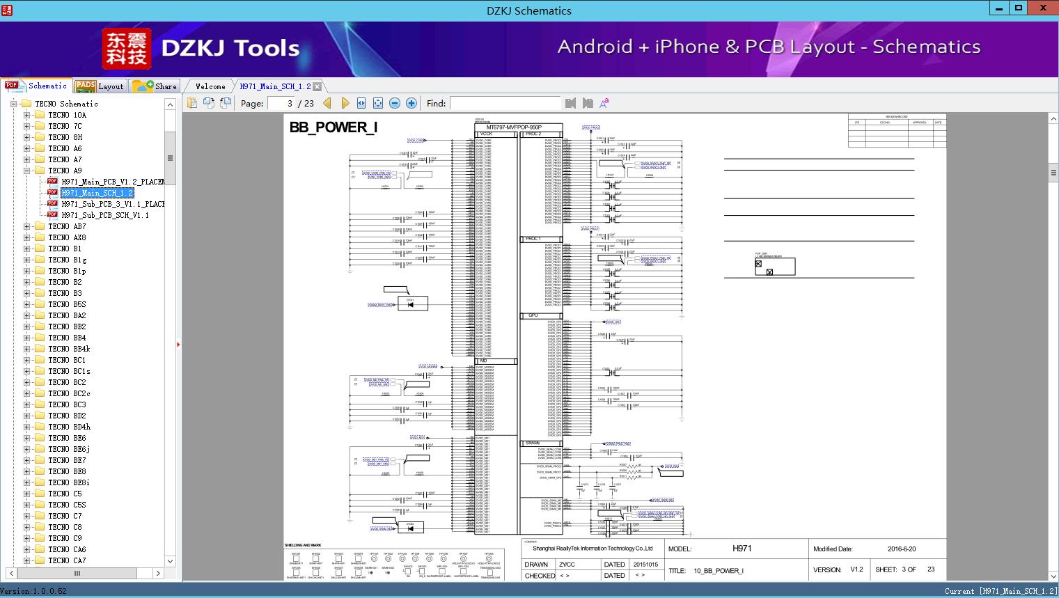1059x598 pixels.
Task: Select the TECNO C5S tree item
Action: [x=67, y=505]
